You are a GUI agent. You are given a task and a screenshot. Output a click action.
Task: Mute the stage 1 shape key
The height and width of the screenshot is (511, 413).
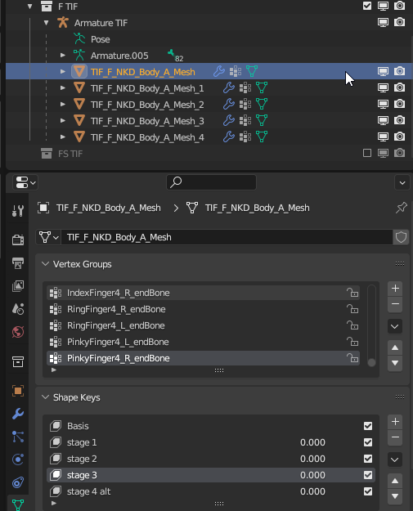pyautogui.click(x=368, y=442)
